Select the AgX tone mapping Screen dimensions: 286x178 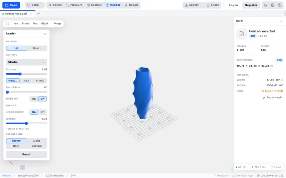(26, 81)
